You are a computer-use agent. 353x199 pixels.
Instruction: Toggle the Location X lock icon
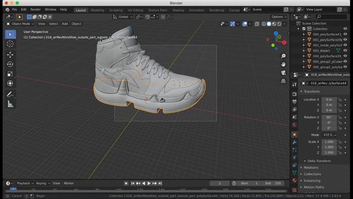[x=340, y=99]
